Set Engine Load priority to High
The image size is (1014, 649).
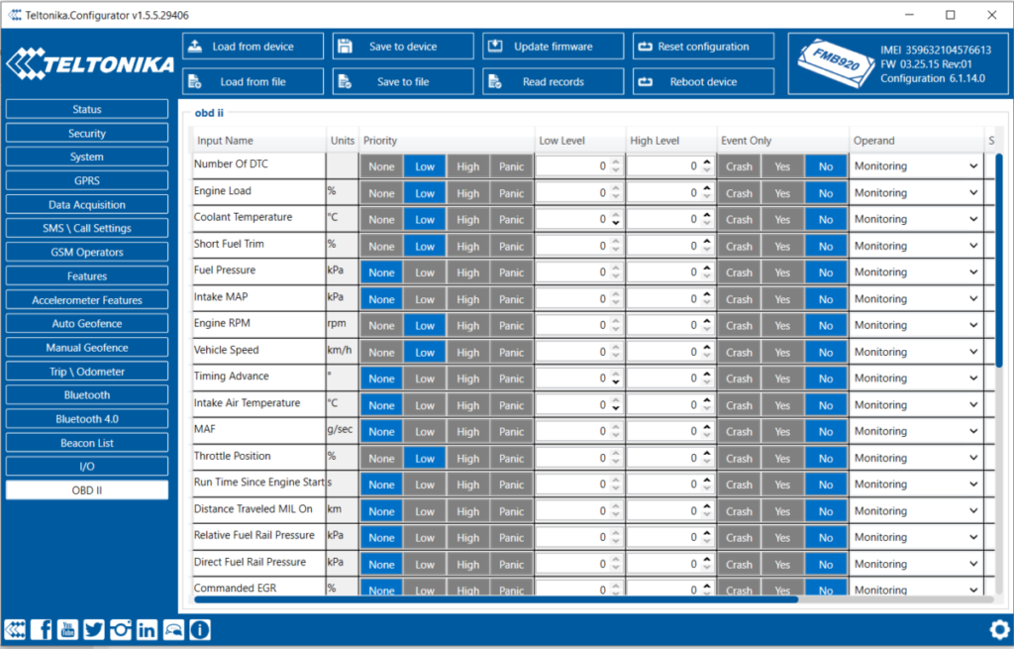pyautogui.click(x=468, y=193)
